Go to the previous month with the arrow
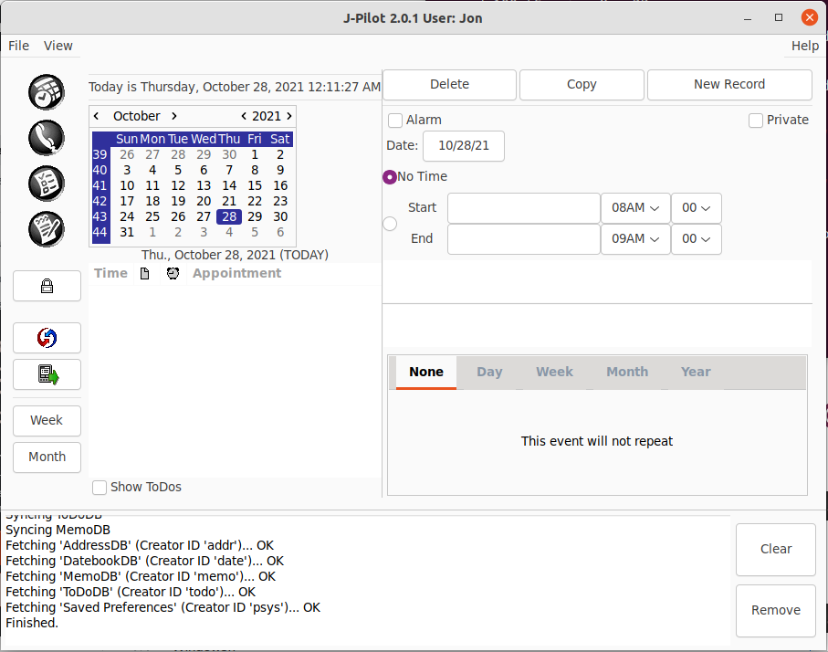The image size is (828, 652). (x=96, y=116)
